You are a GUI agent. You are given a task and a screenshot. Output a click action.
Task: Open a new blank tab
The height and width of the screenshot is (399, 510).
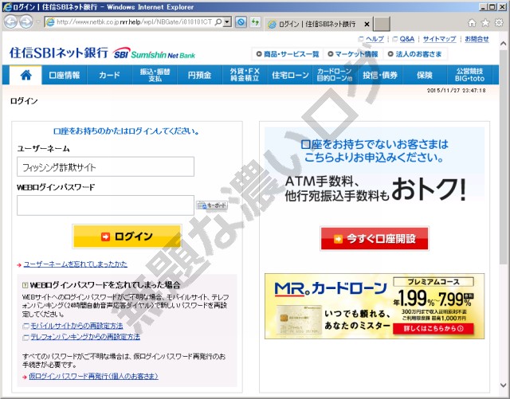382,24
